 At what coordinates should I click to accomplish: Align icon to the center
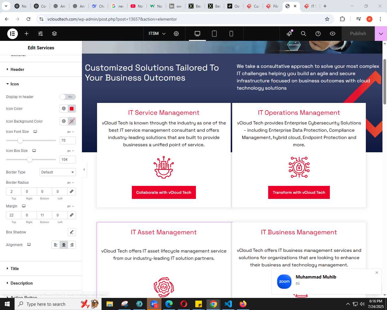(x=64, y=245)
